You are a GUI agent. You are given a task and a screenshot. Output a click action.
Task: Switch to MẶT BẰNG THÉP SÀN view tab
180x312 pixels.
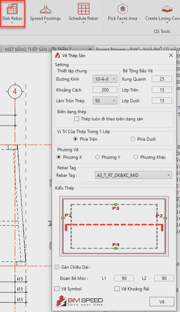pyautogui.click(x=38, y=49)
